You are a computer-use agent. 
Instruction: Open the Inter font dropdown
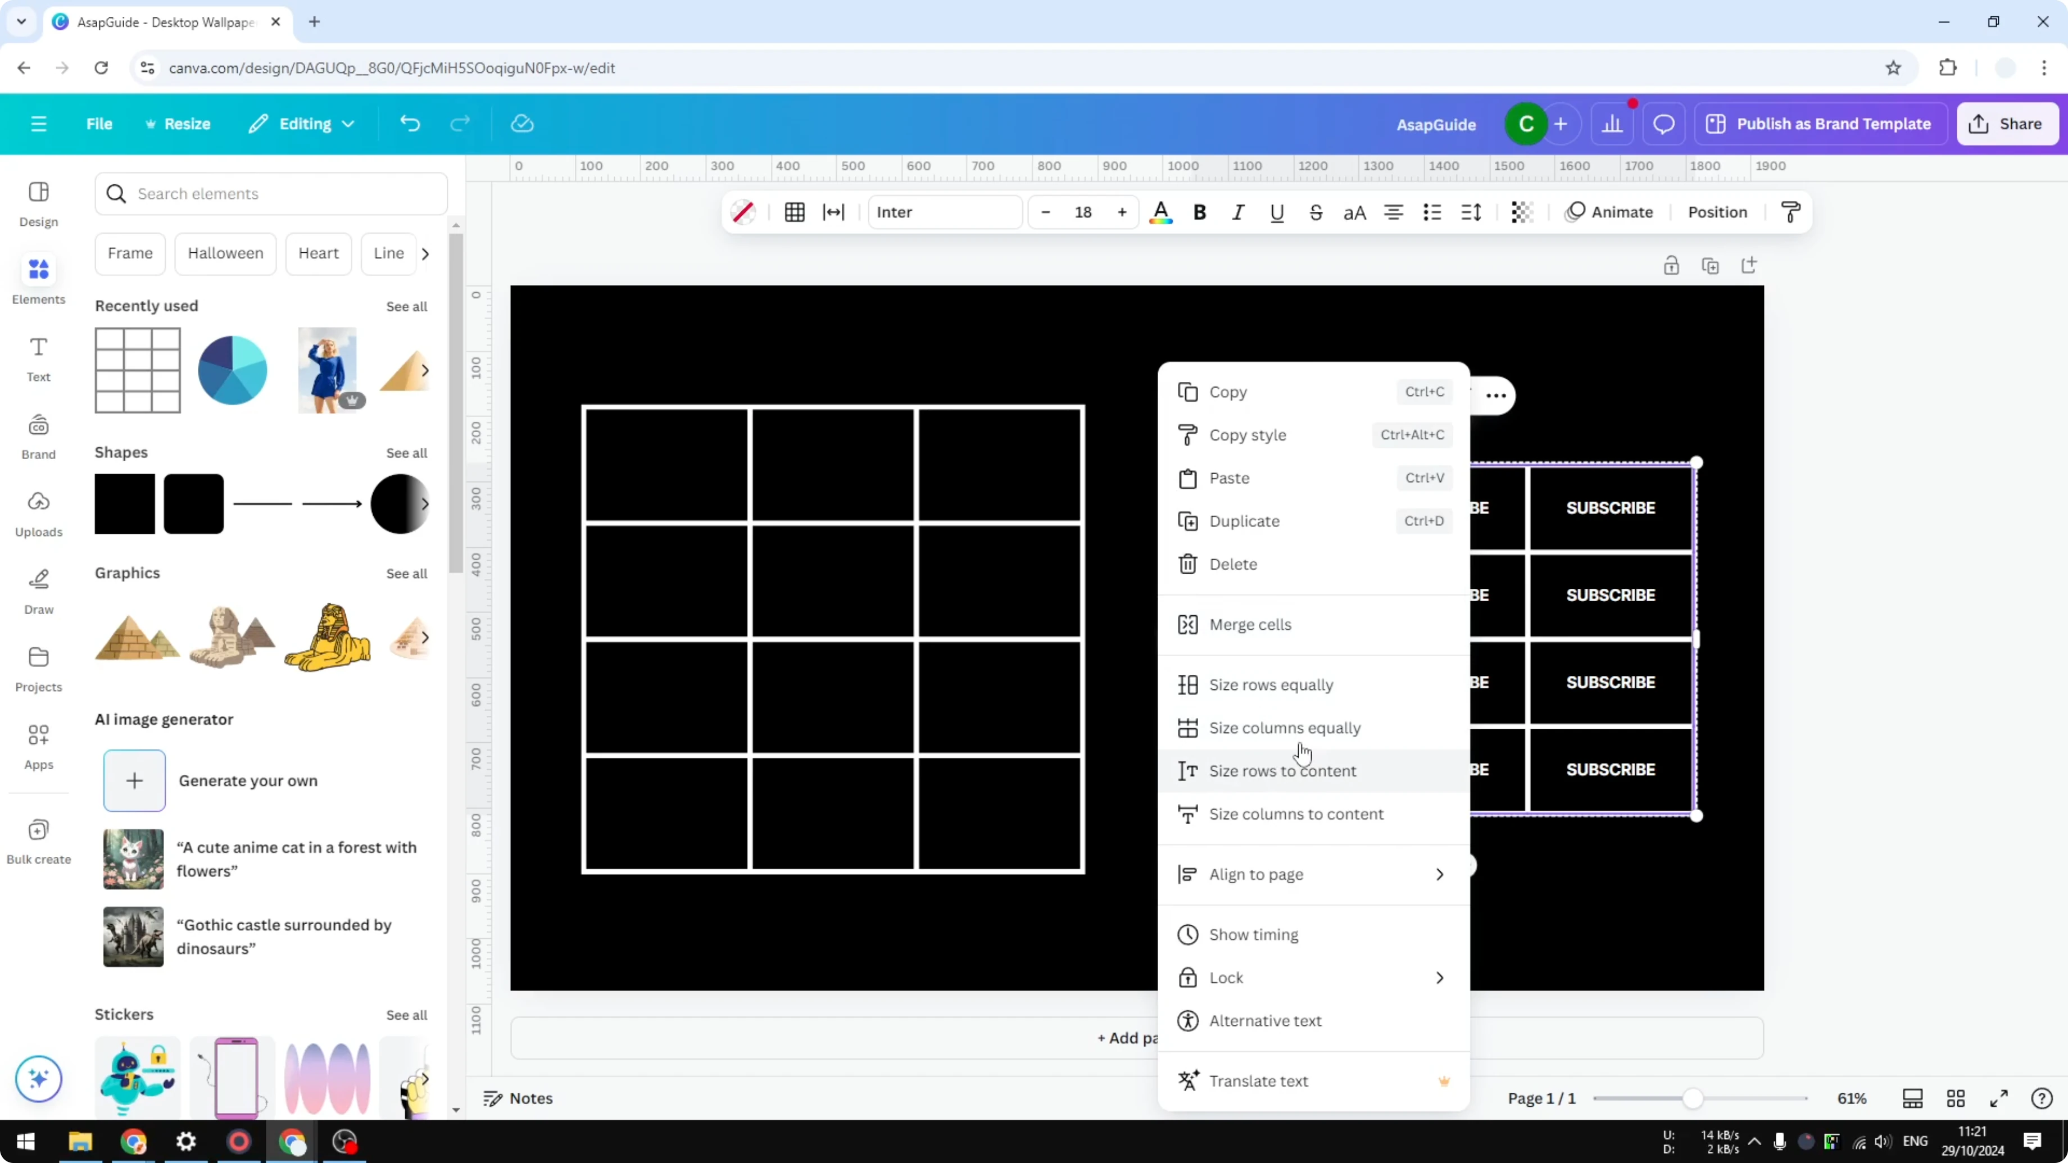(x=945, y=212)
